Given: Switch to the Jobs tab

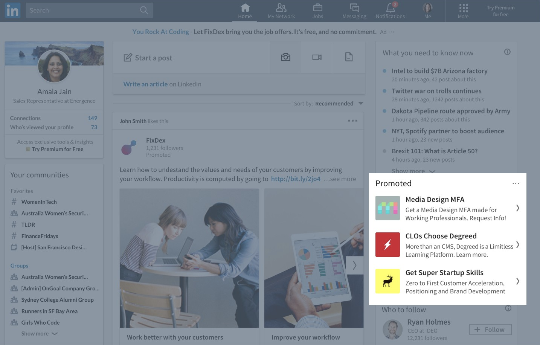Looking at the screenshot, I should coord(318,11).
